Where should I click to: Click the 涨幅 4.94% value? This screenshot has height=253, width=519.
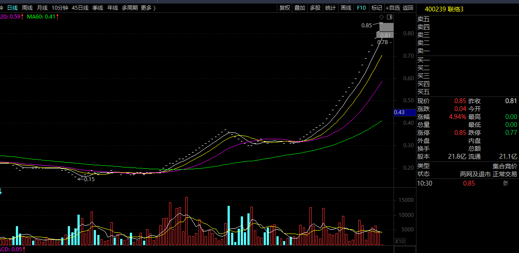[x=457, y=117]
